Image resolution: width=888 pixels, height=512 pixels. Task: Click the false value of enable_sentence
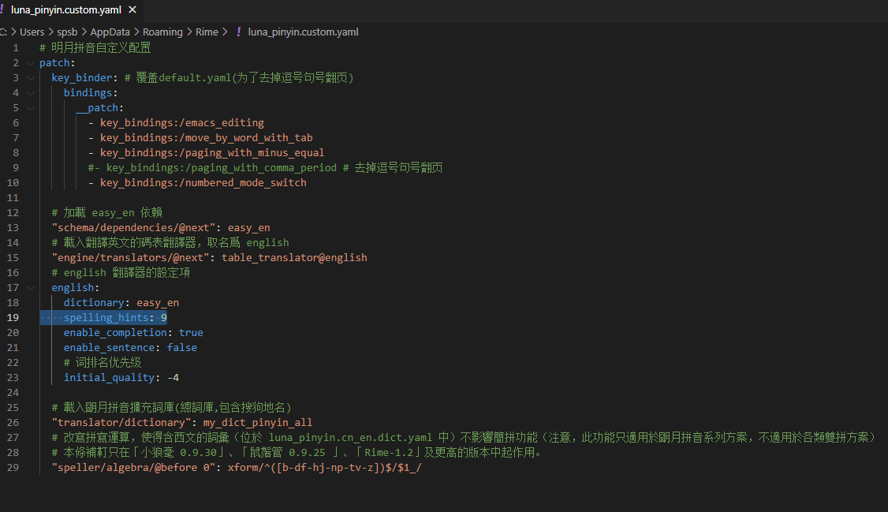[182, 347]
